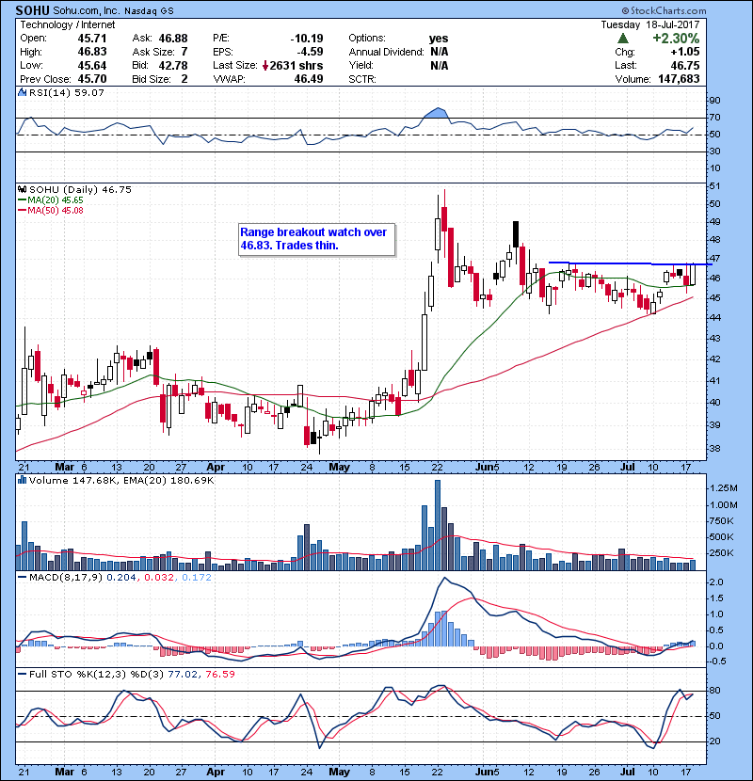Click the Volume value 147,683

pos(679,79)
